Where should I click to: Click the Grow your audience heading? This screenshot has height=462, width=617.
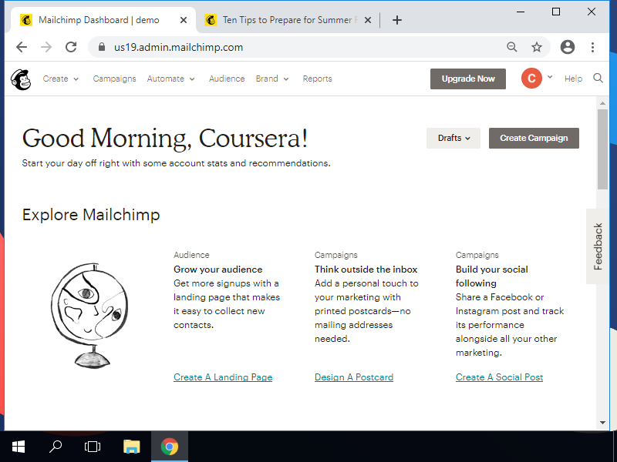click(217, 269)
